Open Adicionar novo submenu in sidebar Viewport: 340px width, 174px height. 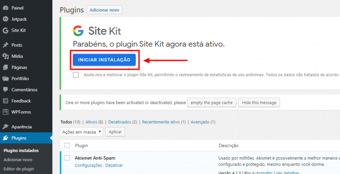(18, 160)
